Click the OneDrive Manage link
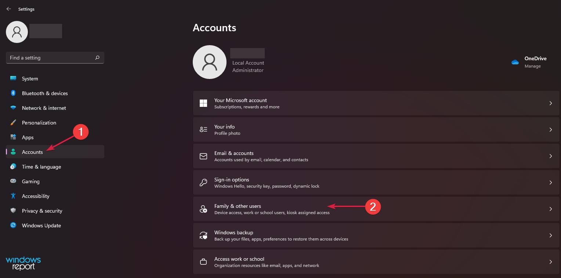561x278 pixels. [x=532, y=66]
